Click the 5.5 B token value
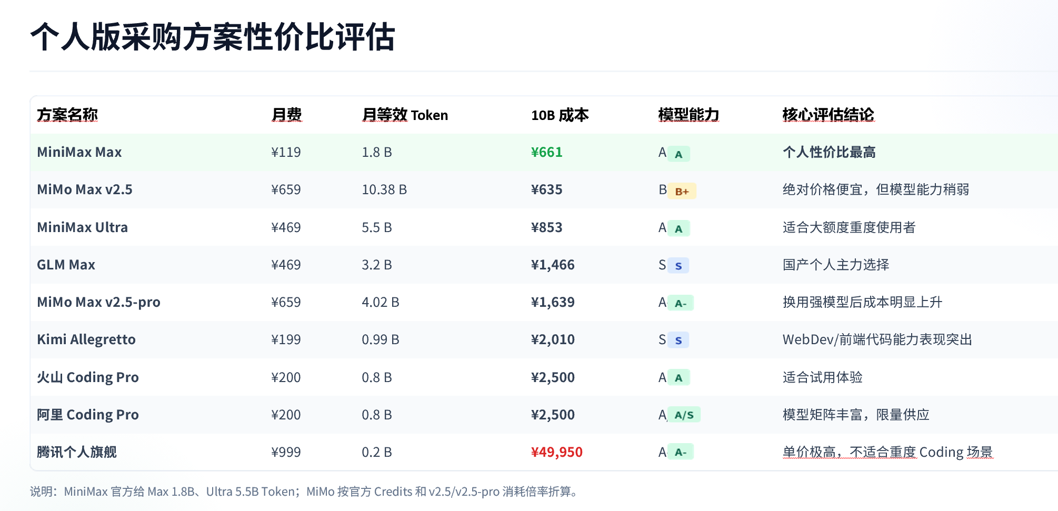The width and height of the screenshot is (1058, 511). click(x=377, y=227)
